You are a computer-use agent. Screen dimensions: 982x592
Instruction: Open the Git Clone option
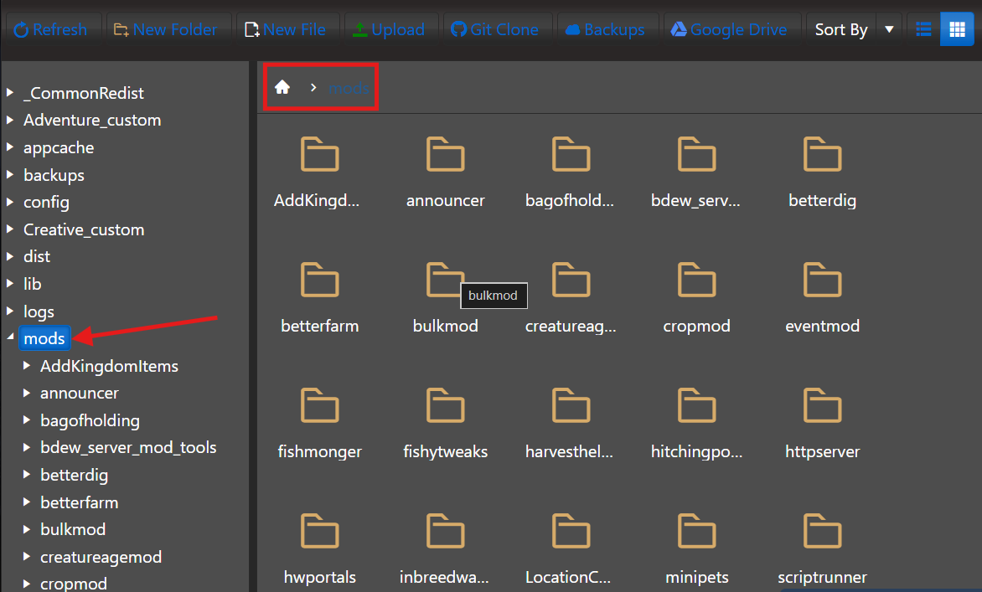pyautogui.click(x=494, y=29)
